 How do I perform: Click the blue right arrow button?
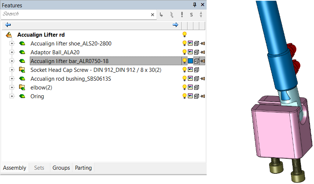tap(175, 25)
